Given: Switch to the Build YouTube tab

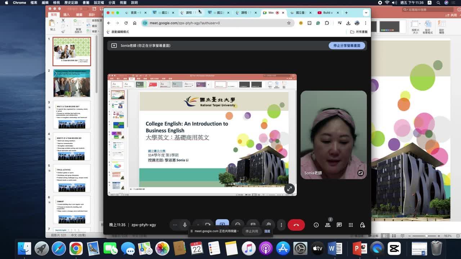Looking at the screenshot, I should tap(327, 13).
